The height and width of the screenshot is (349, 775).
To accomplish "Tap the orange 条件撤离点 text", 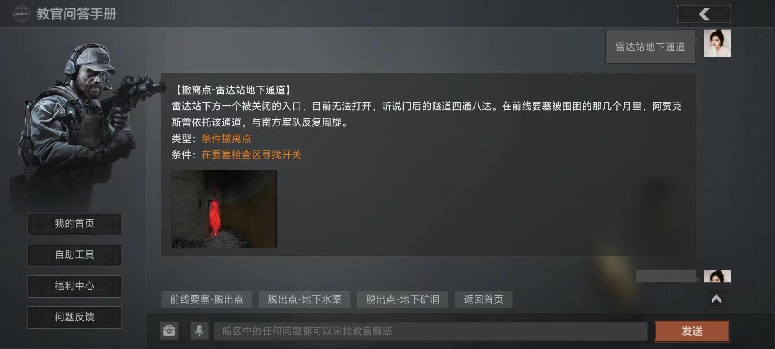I will tap(226, 139).
